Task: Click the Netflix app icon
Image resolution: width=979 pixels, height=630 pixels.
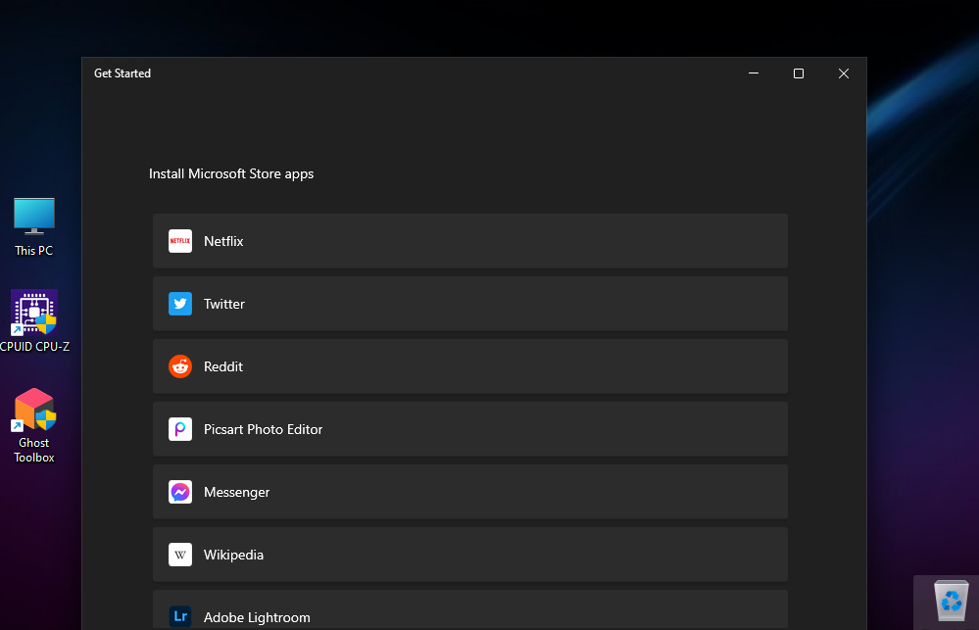Action: [179, 241]
